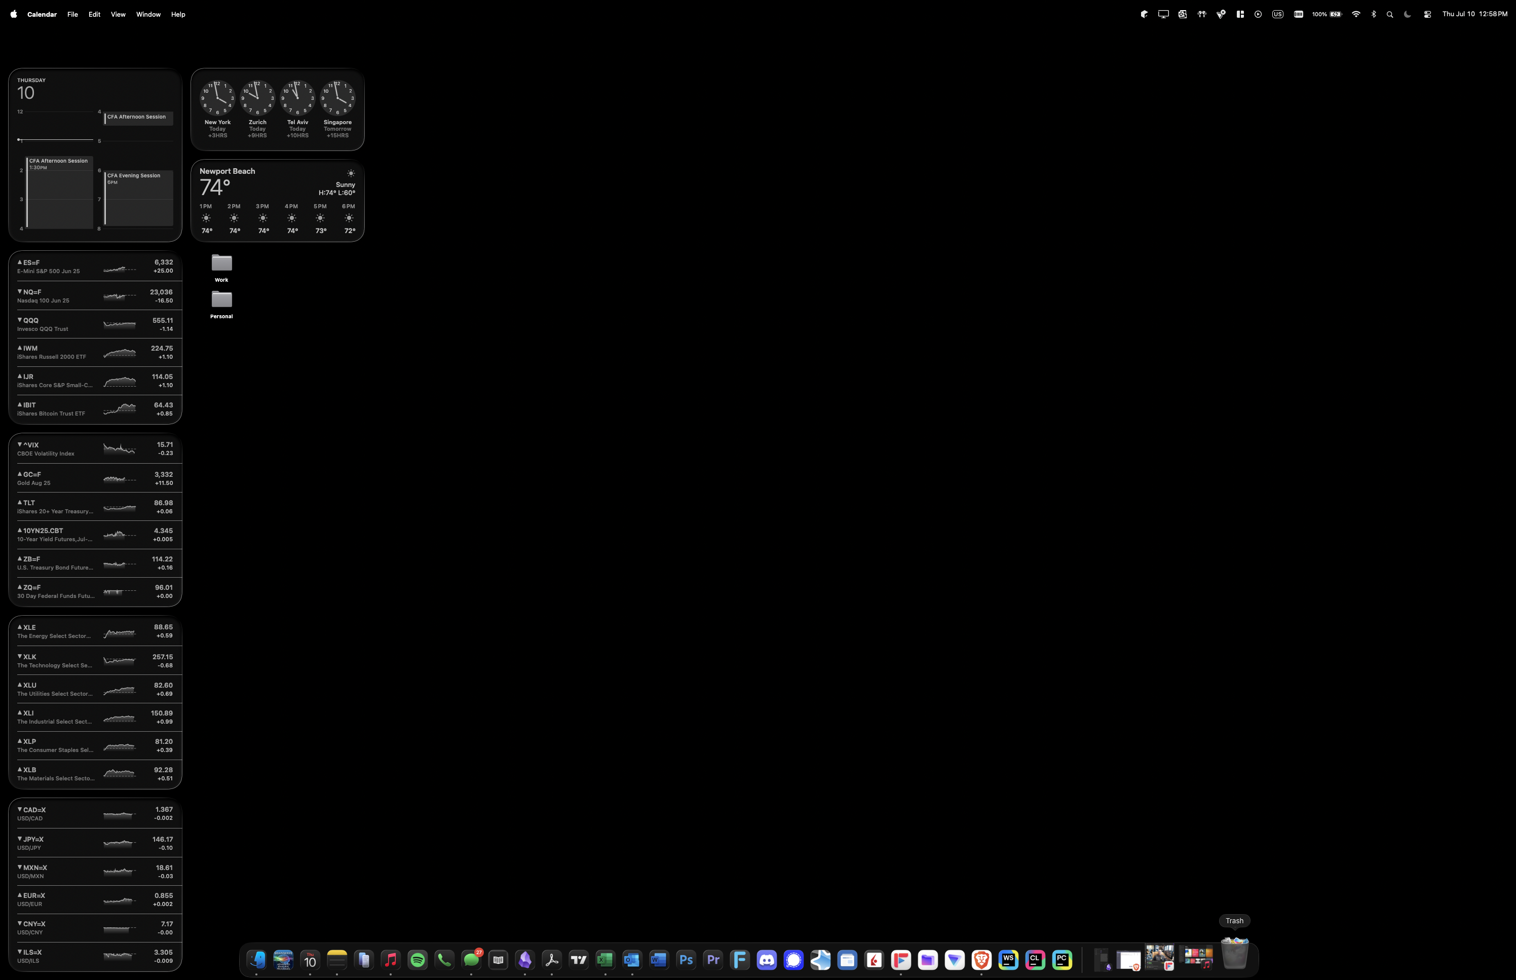Click the date and time in menu bar
1516x980 pixels.
(1474, 14)
